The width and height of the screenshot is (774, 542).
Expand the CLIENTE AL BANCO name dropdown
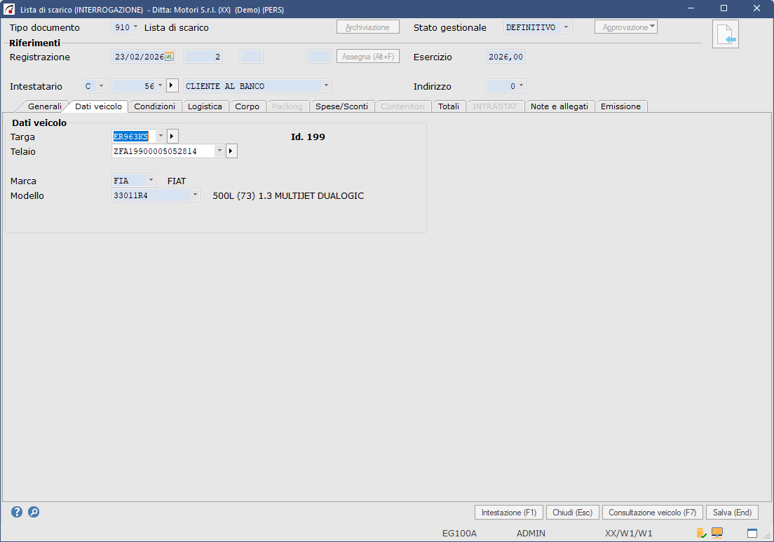[326, 86]
